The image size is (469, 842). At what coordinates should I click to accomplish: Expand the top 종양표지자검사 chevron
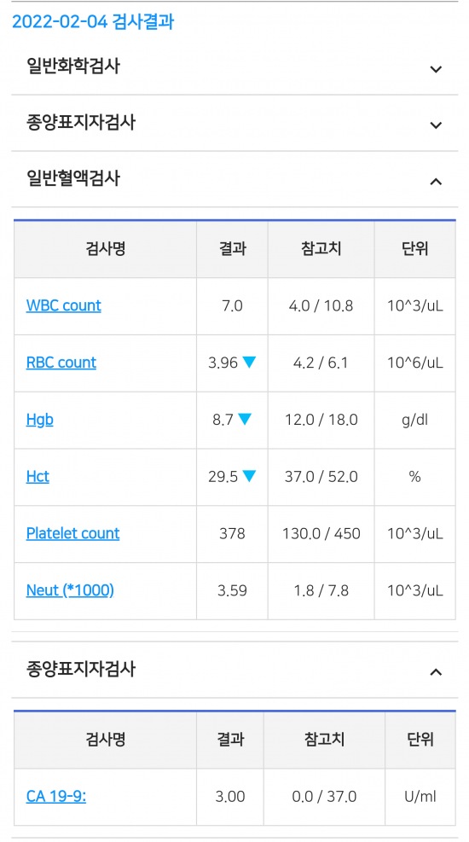click(436, 125)
